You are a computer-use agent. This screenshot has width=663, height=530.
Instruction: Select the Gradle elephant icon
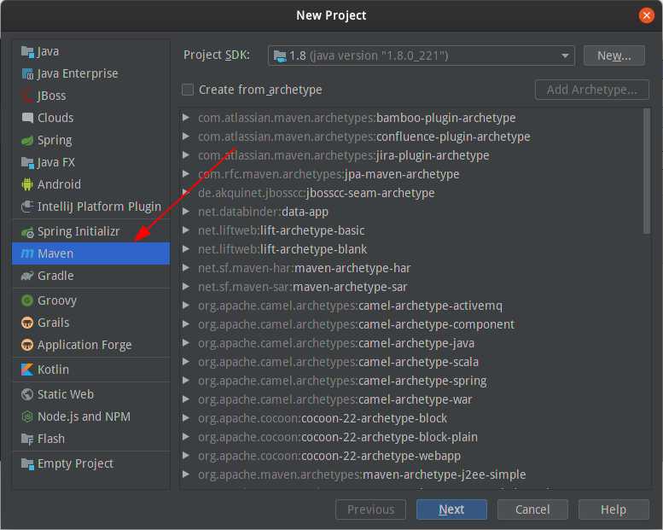tap(27, 276)
